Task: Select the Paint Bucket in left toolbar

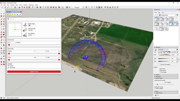Action: pos(1,16)
